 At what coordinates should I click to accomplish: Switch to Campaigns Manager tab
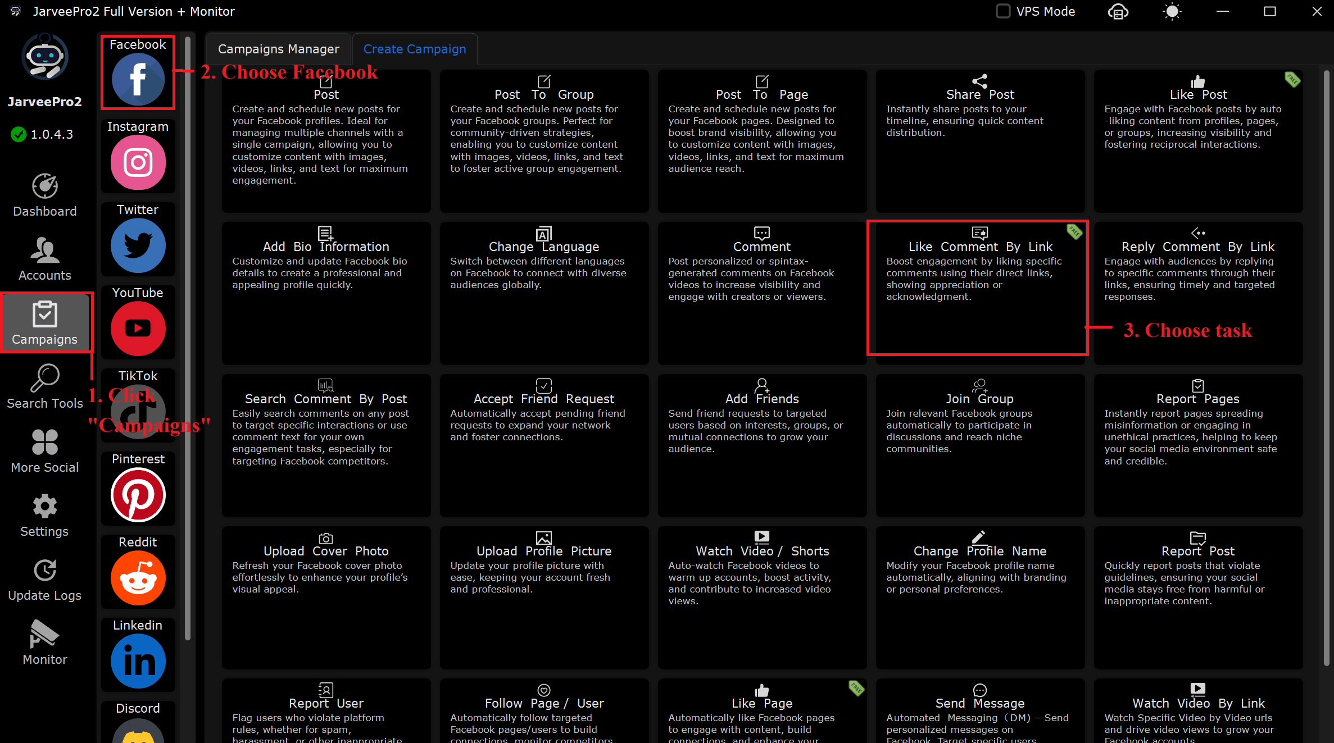(x=279, y=49)
